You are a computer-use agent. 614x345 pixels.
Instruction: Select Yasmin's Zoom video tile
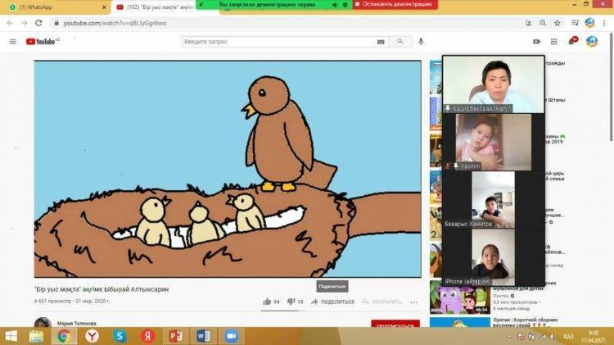click(494, 142)
